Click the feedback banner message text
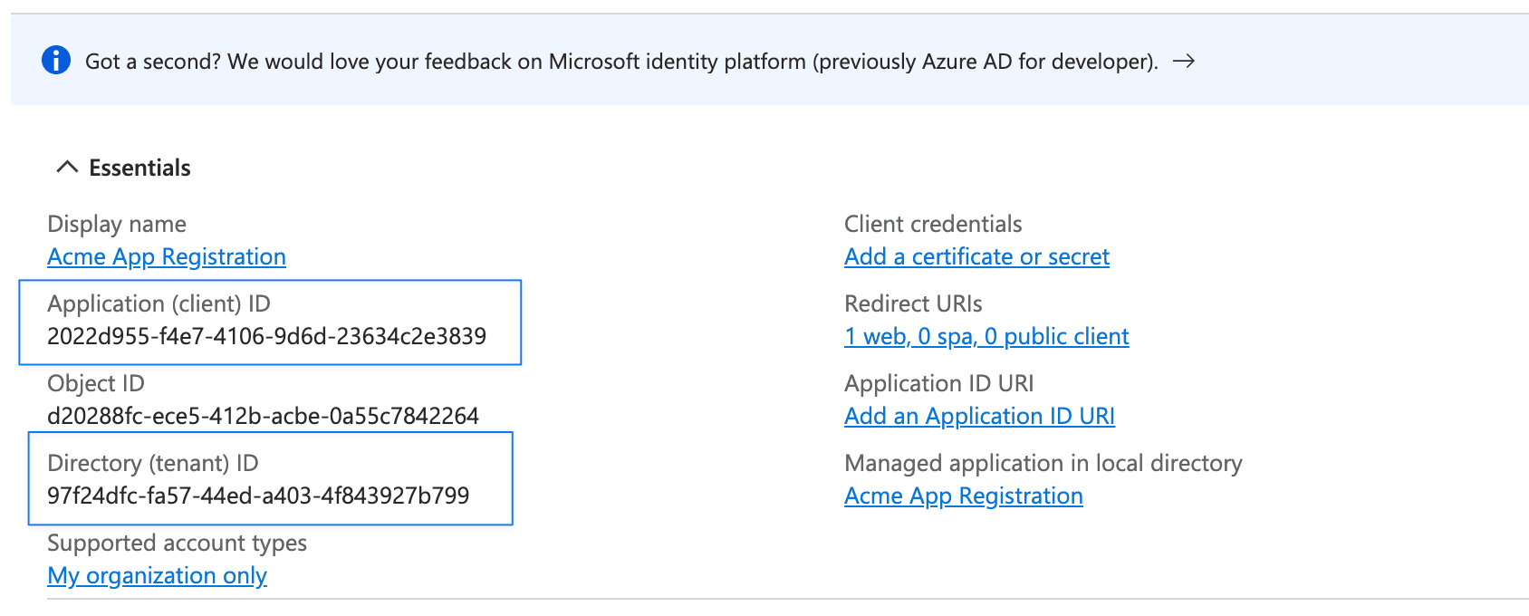 (621, 62)
